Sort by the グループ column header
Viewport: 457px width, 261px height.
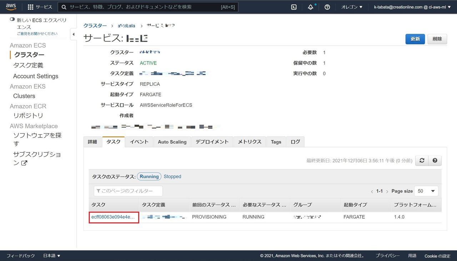[x=316, y=205]
